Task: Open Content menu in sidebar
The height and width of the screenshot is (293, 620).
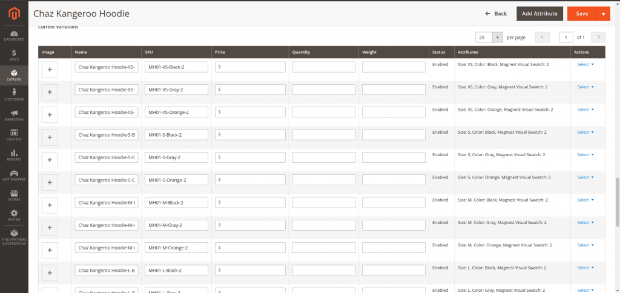Action: (13, 134)
